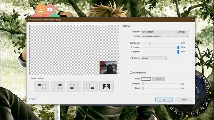Select full-screen webcam preset icon

(x=106, y=86)
